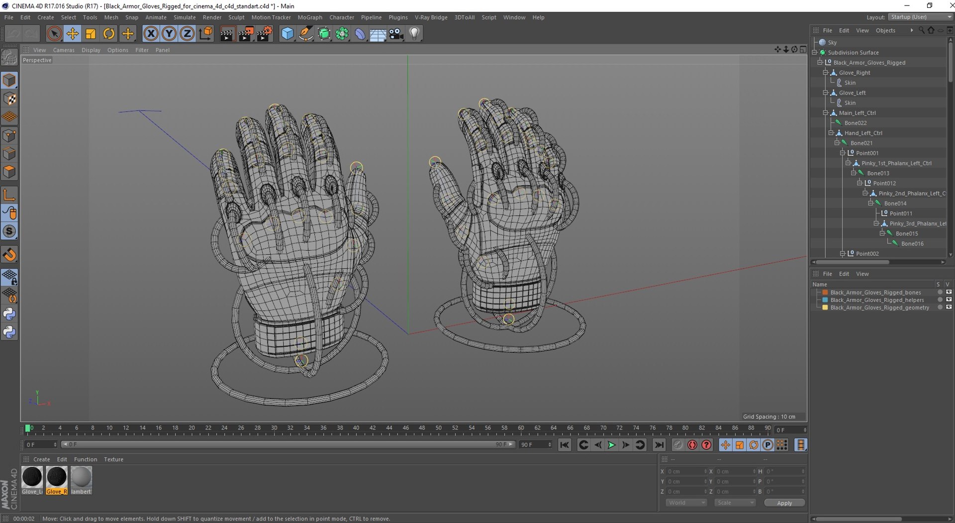Go to the end of animation
Image resolution: width=955 pixels, height=523 pixels.
point(659,445)
